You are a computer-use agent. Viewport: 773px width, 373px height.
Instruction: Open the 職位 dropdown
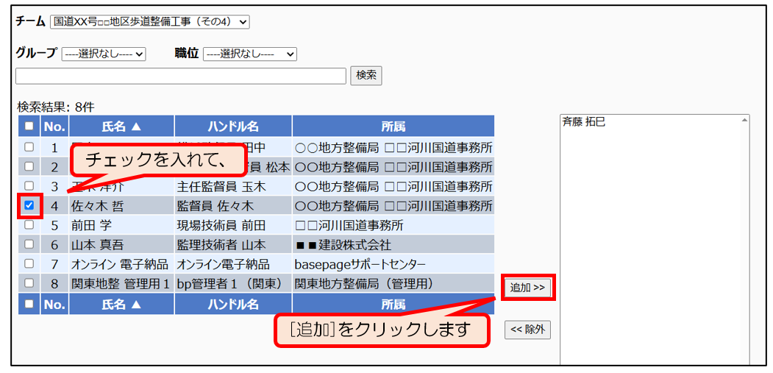(249, 54)
